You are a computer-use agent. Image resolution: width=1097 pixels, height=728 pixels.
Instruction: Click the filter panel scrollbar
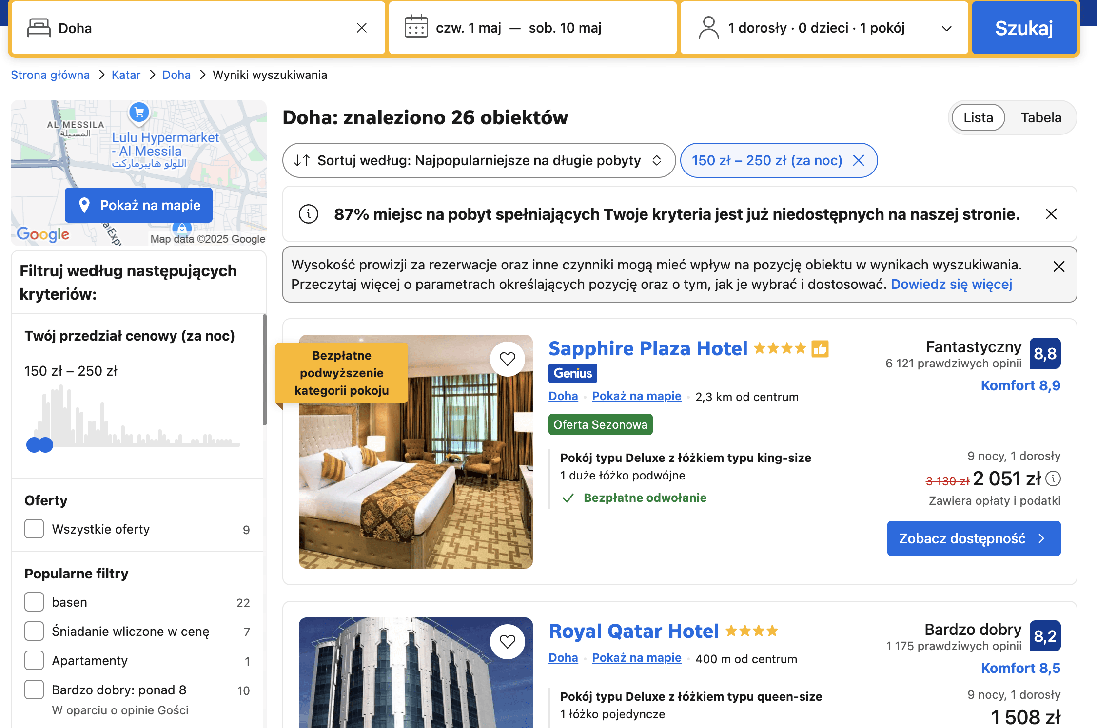click(x=265, y=370)
